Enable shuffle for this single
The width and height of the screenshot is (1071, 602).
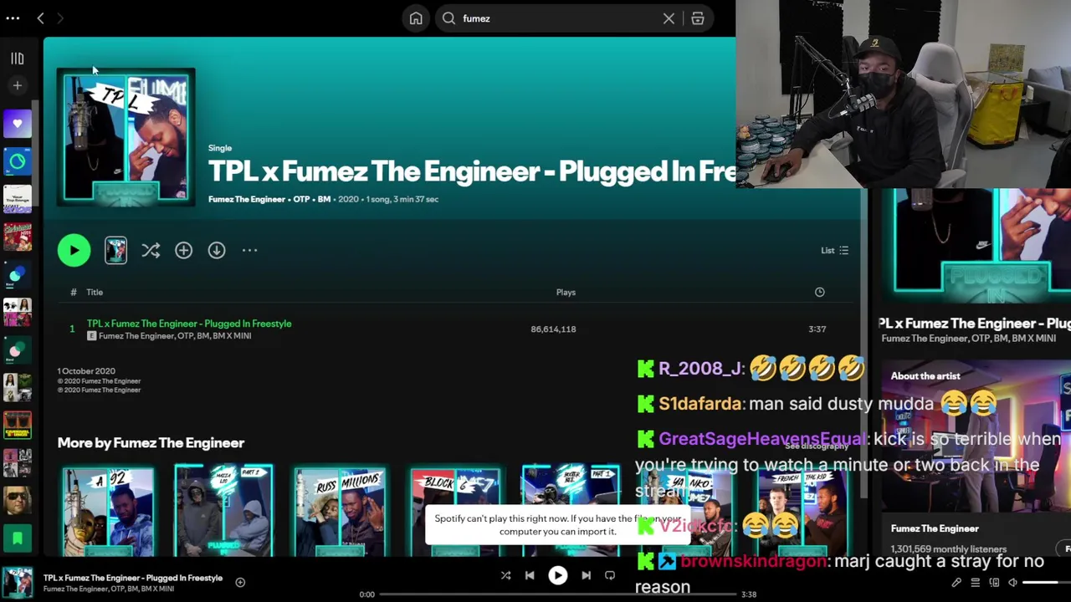tap(151, 250)
